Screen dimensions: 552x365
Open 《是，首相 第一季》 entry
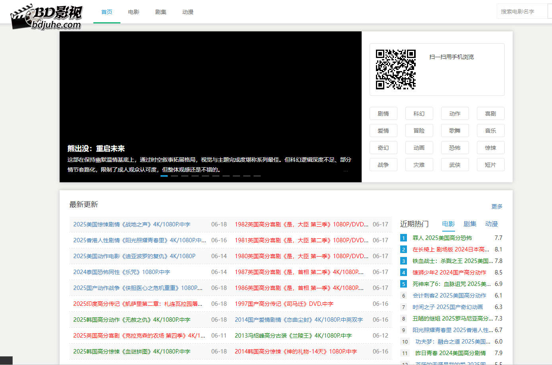(299, 288)
